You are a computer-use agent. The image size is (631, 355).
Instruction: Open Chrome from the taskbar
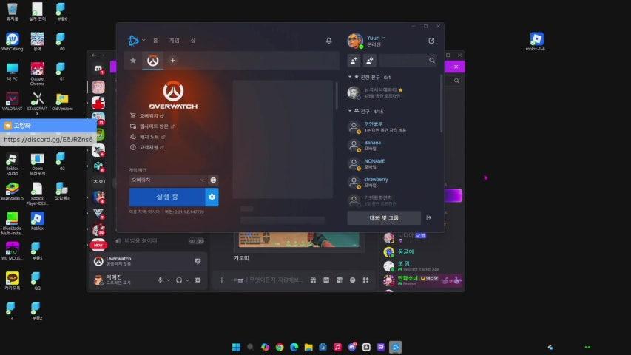click(280, 347)
